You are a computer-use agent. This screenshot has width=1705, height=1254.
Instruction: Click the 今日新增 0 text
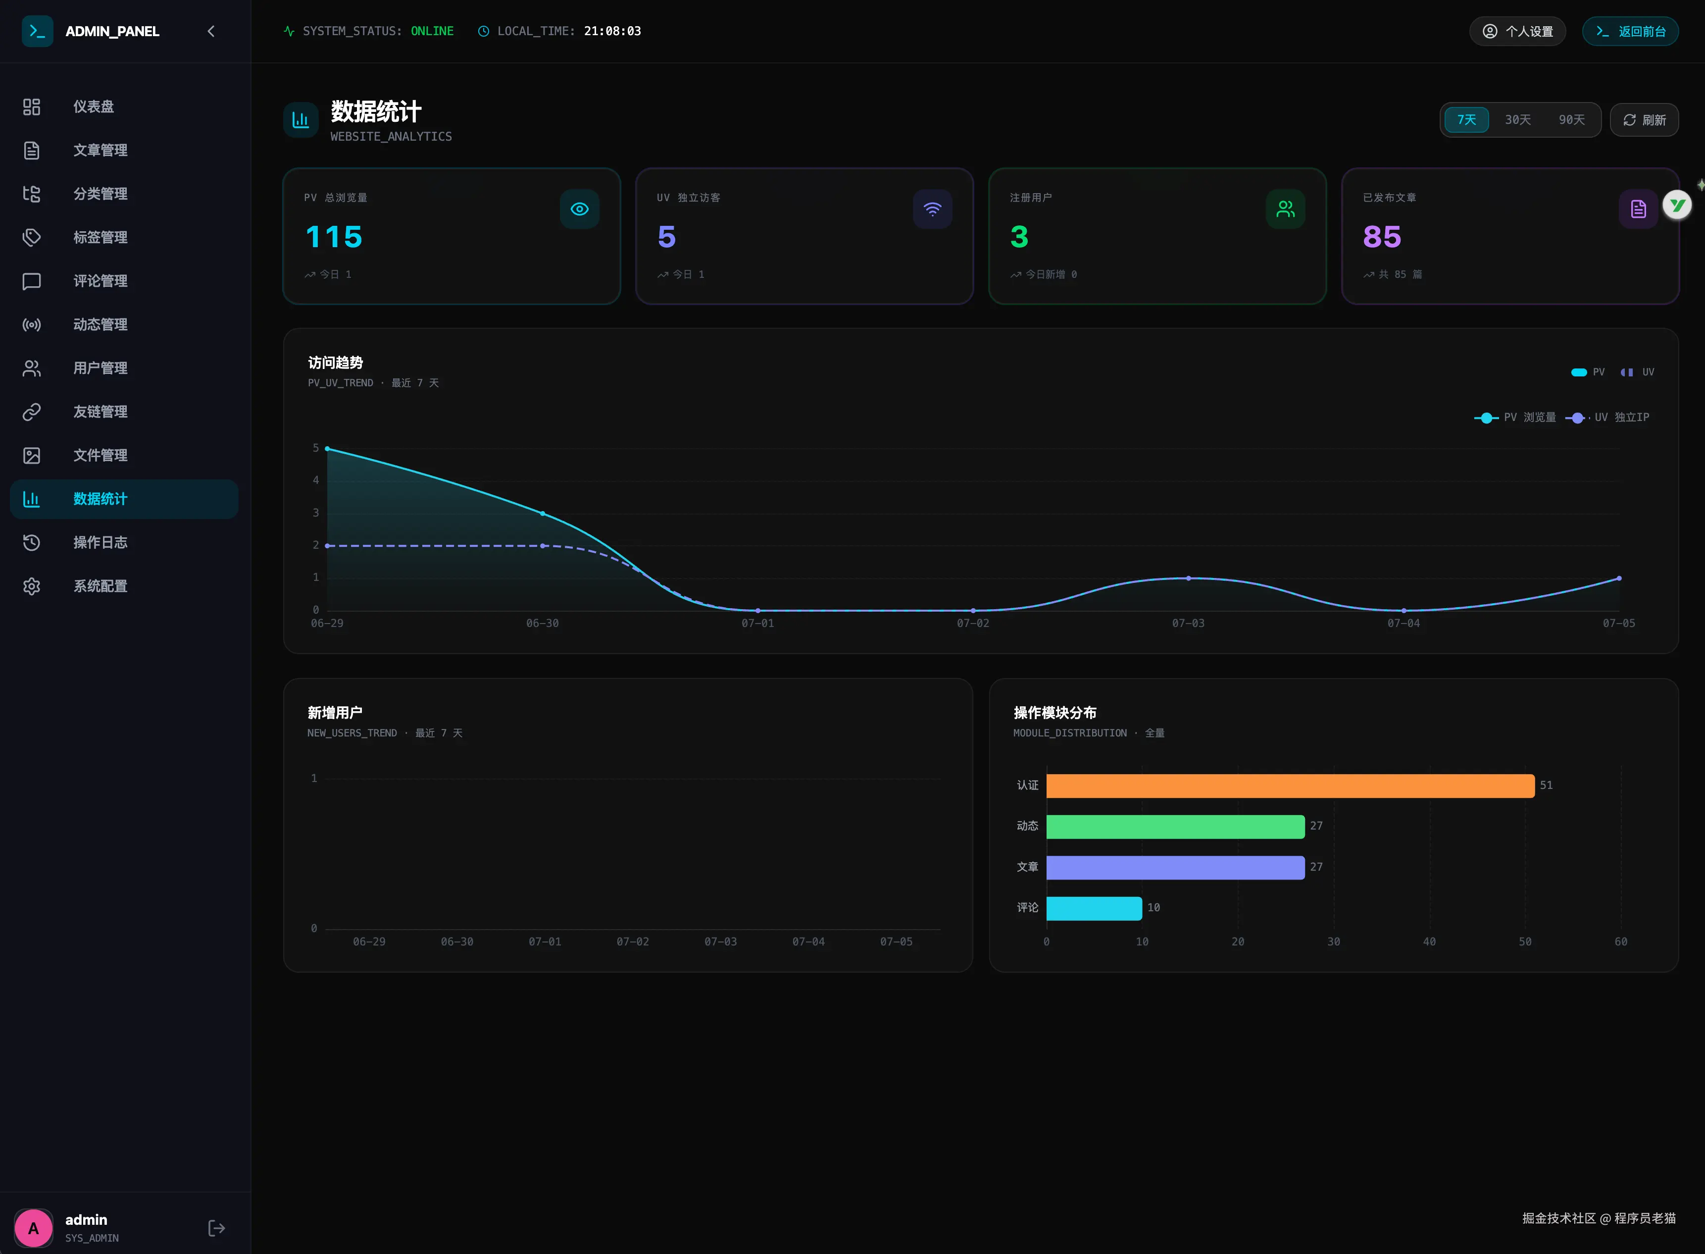1051,275
